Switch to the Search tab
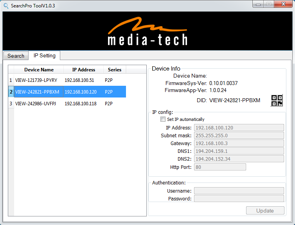 [16, 56]
